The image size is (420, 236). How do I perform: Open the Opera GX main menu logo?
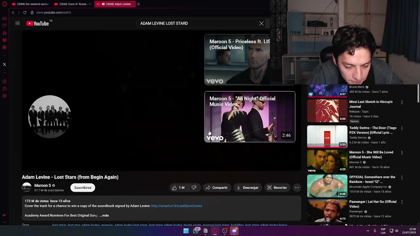[x=5, y=4]
